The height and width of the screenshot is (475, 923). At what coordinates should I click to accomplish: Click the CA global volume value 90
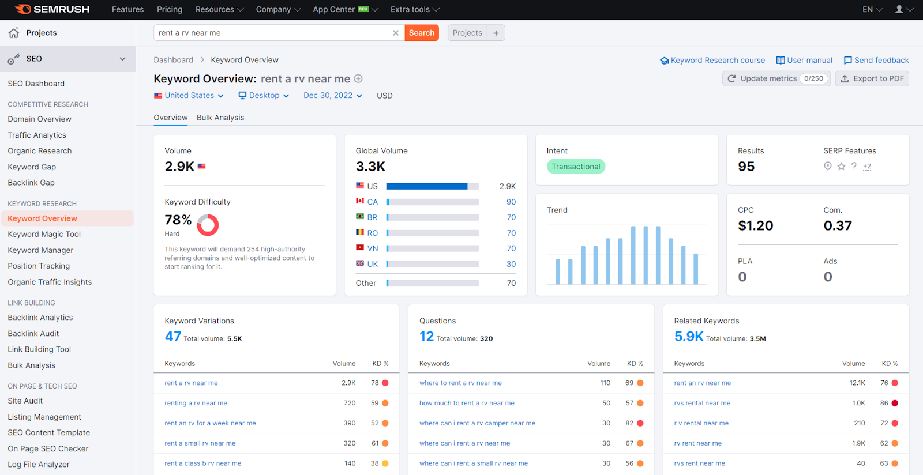[x=511, y=202]
